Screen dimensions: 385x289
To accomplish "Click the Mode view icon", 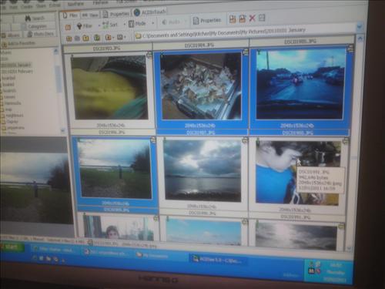I will (131, 24).
